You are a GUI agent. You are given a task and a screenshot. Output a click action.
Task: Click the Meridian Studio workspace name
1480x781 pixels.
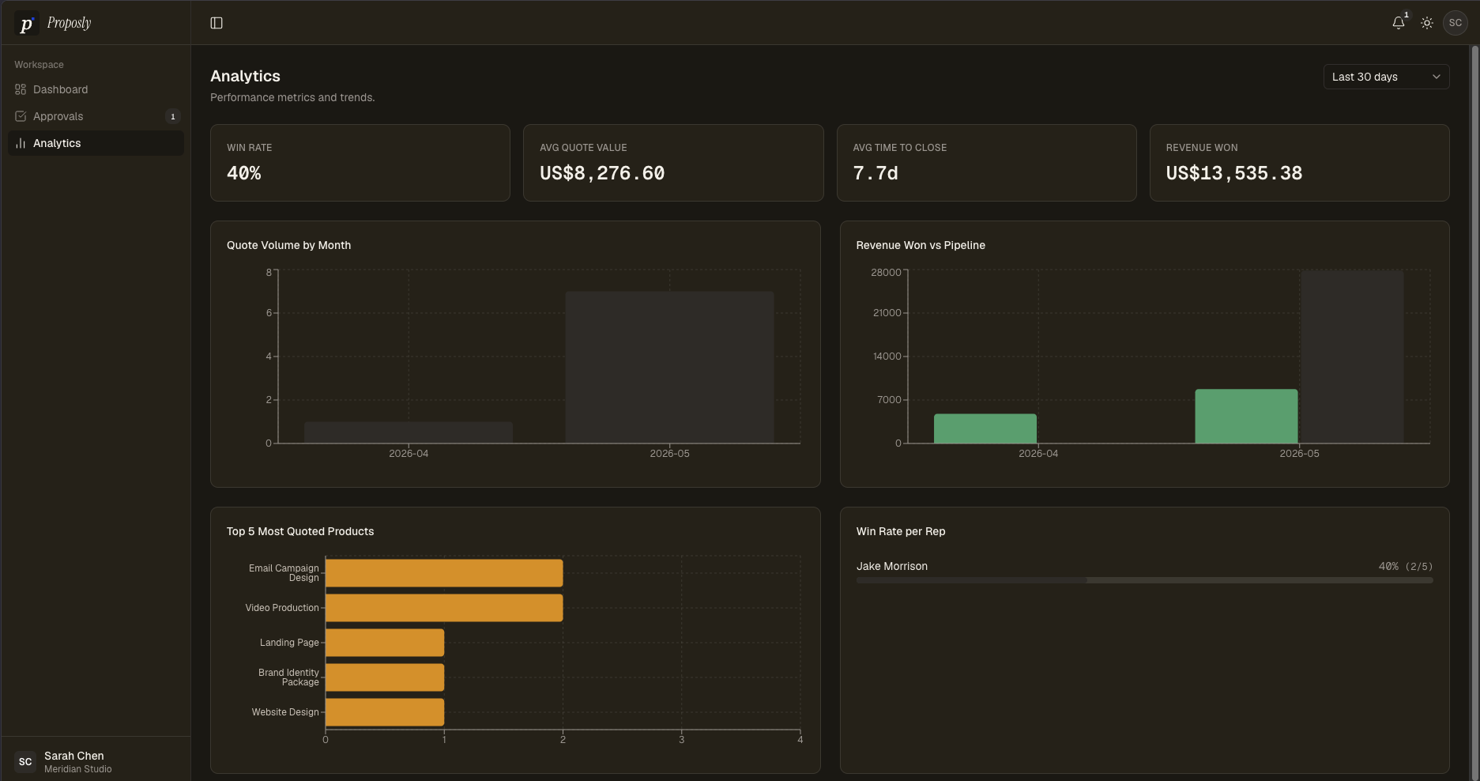[x=78, y=769]
